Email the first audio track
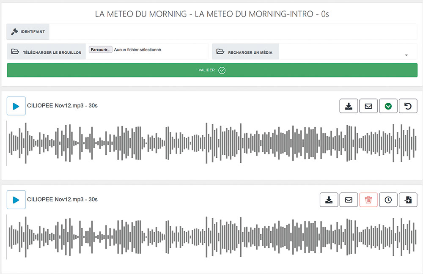 (x=368, y=106)
